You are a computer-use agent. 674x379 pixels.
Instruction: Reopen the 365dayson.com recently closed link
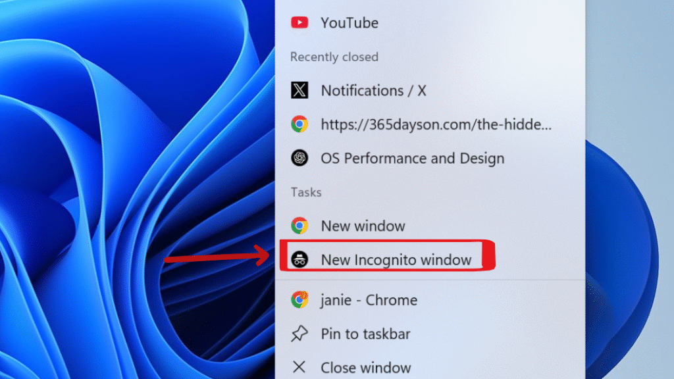[x=430, y=124]
